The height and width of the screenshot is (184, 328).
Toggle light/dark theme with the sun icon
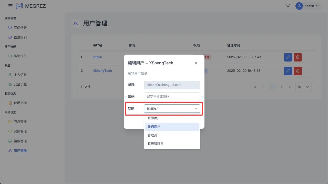[x=288, y=5]
